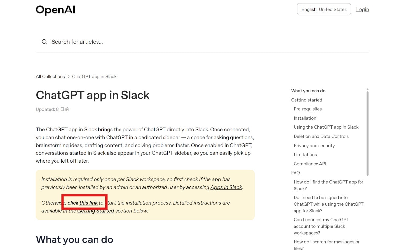The height and width of the screenshot is (250, 394).
Task: Focus the Search for articles field
Action: [197, 42]
